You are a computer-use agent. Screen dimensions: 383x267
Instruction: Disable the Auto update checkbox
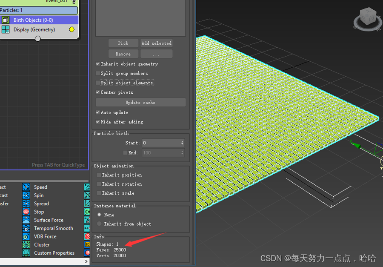point(98,112)
